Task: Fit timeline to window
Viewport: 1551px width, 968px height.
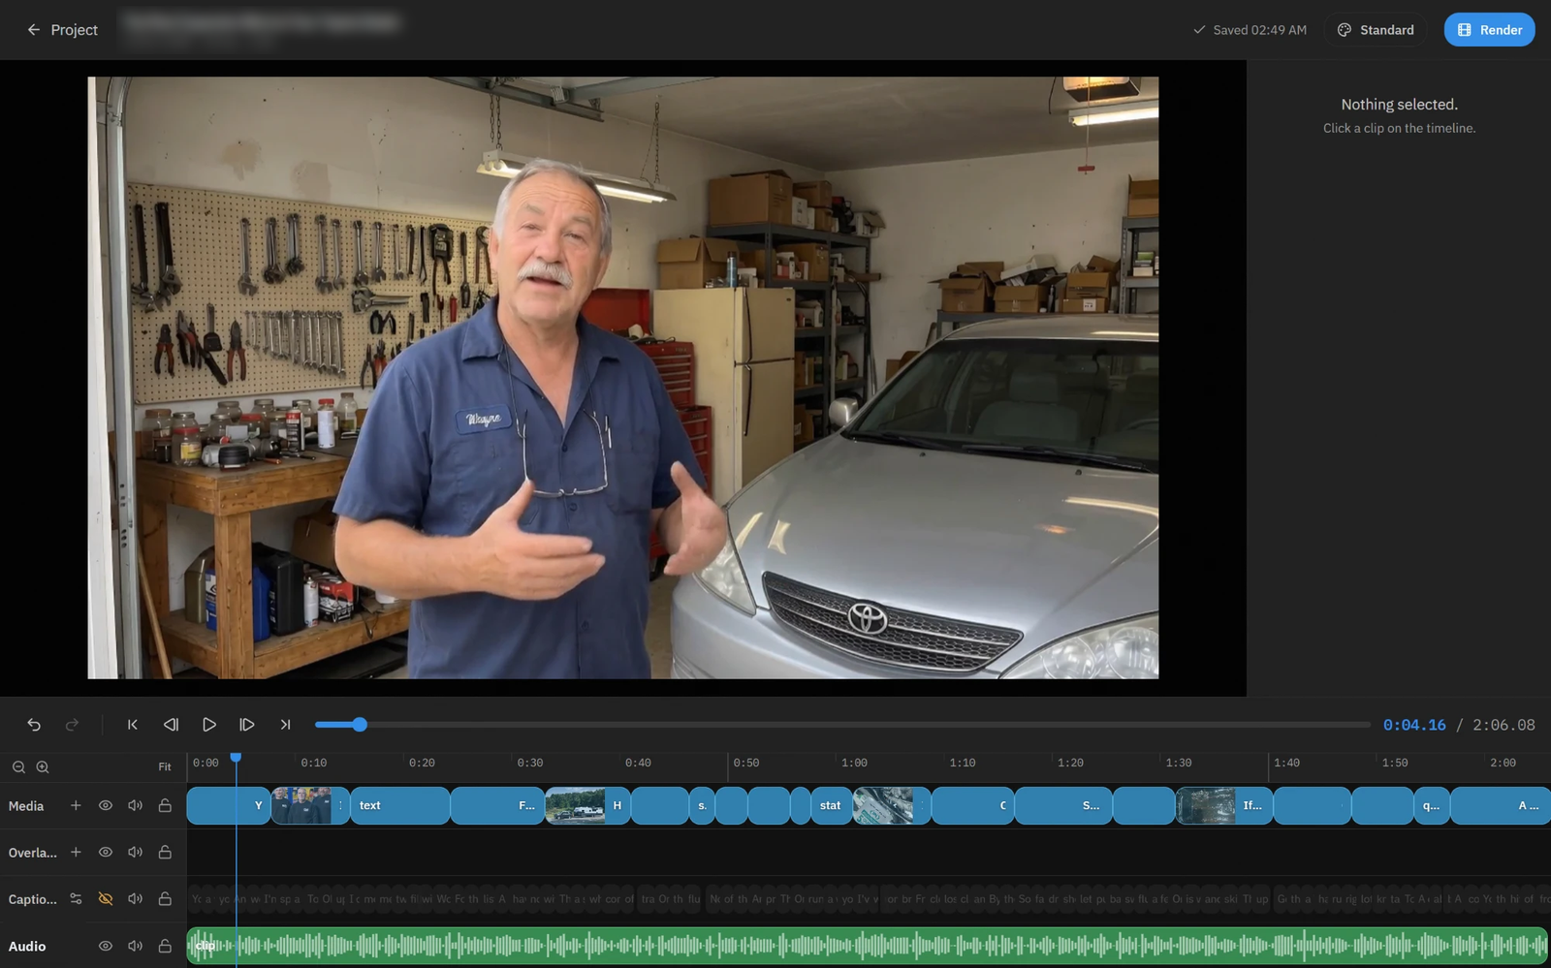Action: click(165, 766)
